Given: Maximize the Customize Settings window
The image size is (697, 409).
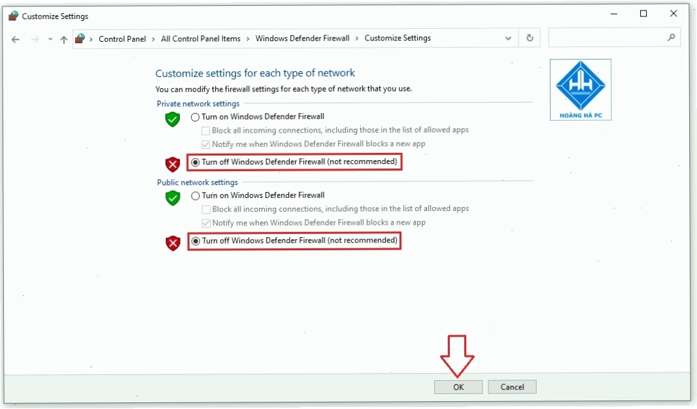Looking at the screenshot, I should [643, 14].
